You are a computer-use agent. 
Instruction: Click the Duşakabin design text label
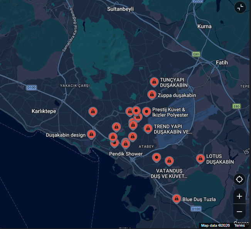tap(66, 135)
